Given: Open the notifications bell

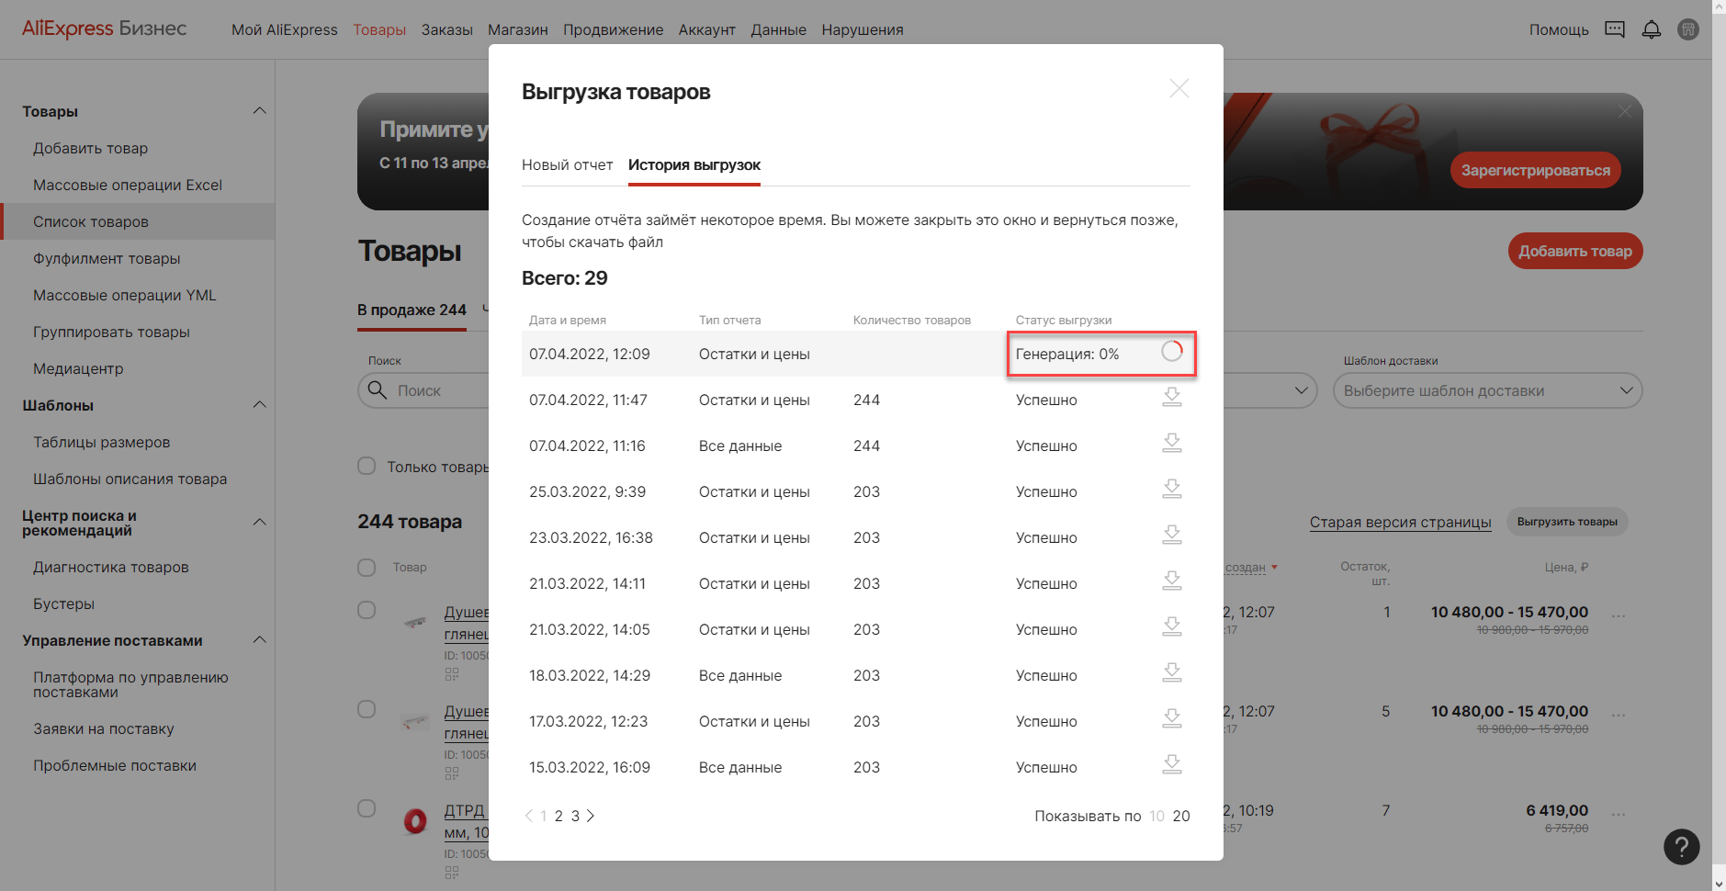Looking at the screenshot, I should click(x=1652, y=29).
